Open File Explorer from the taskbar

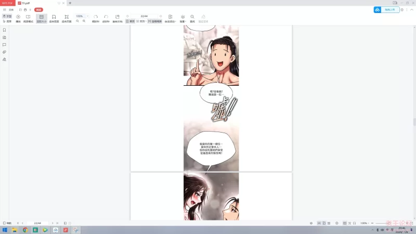[15, 230]
